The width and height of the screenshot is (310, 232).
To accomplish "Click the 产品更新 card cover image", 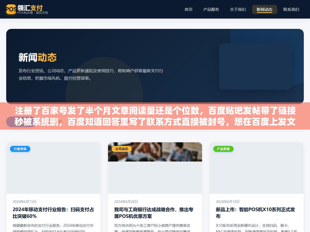I will (257, 168).
